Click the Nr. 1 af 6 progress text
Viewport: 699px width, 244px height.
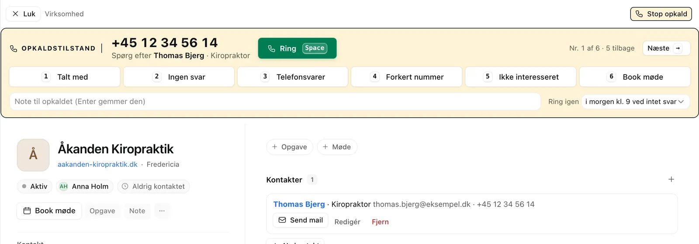pos(585,48)
